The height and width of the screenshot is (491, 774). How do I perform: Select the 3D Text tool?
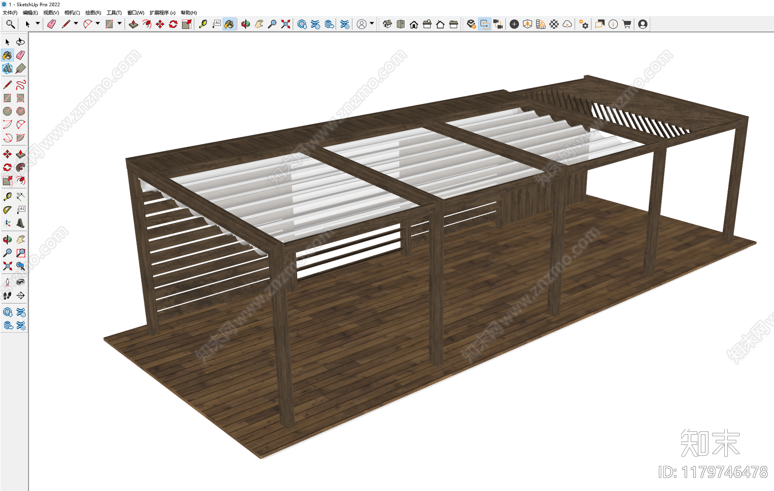click(x=20, y=223)
